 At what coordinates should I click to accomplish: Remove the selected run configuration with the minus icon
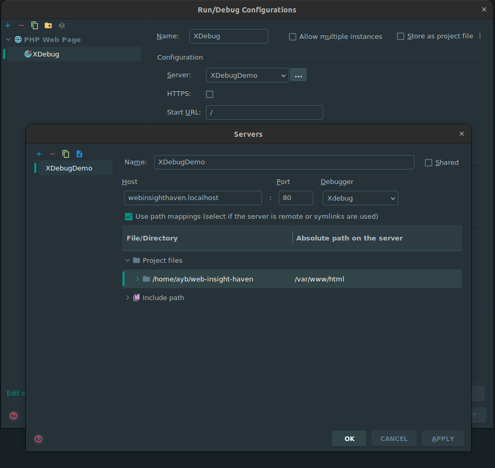pos(21,25)
